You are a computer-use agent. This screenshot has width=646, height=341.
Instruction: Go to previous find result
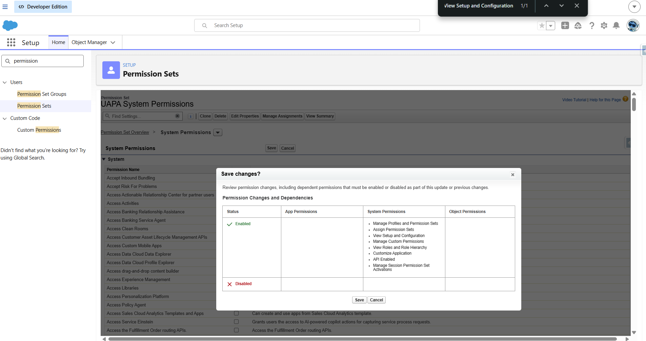coord(546,6)
